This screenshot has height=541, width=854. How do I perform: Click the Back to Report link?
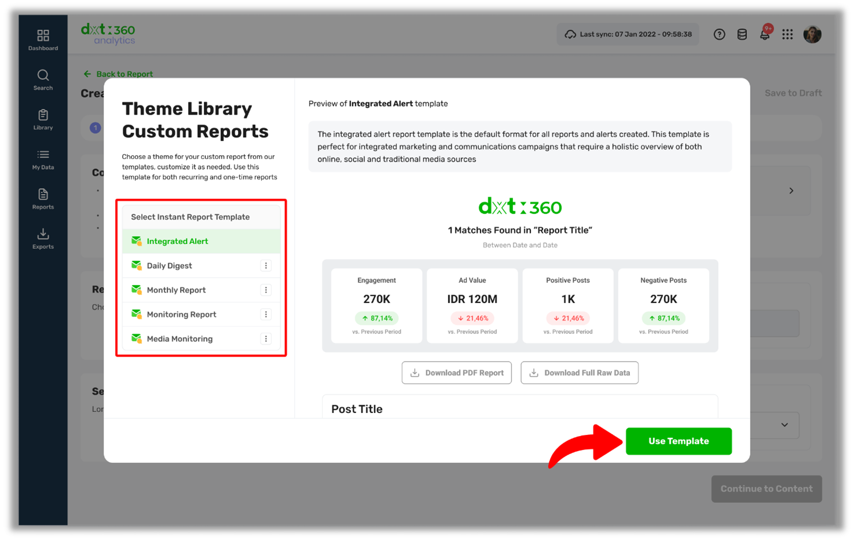pos(124,74)
